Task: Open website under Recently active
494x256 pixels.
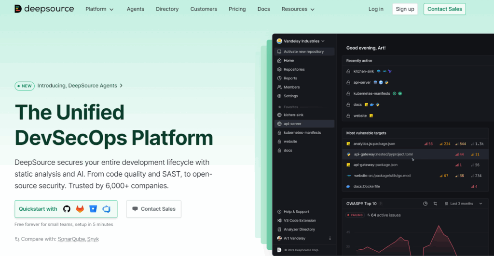Action: click(x=360, y=115)
